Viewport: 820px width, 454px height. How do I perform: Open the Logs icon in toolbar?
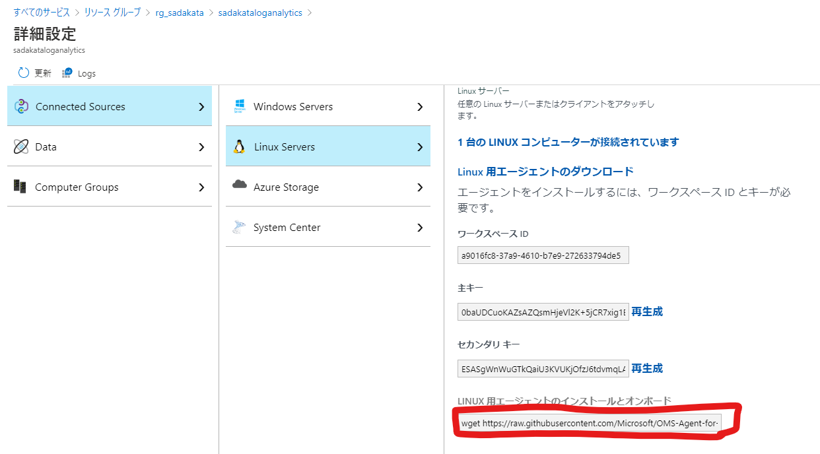point(67,73)
